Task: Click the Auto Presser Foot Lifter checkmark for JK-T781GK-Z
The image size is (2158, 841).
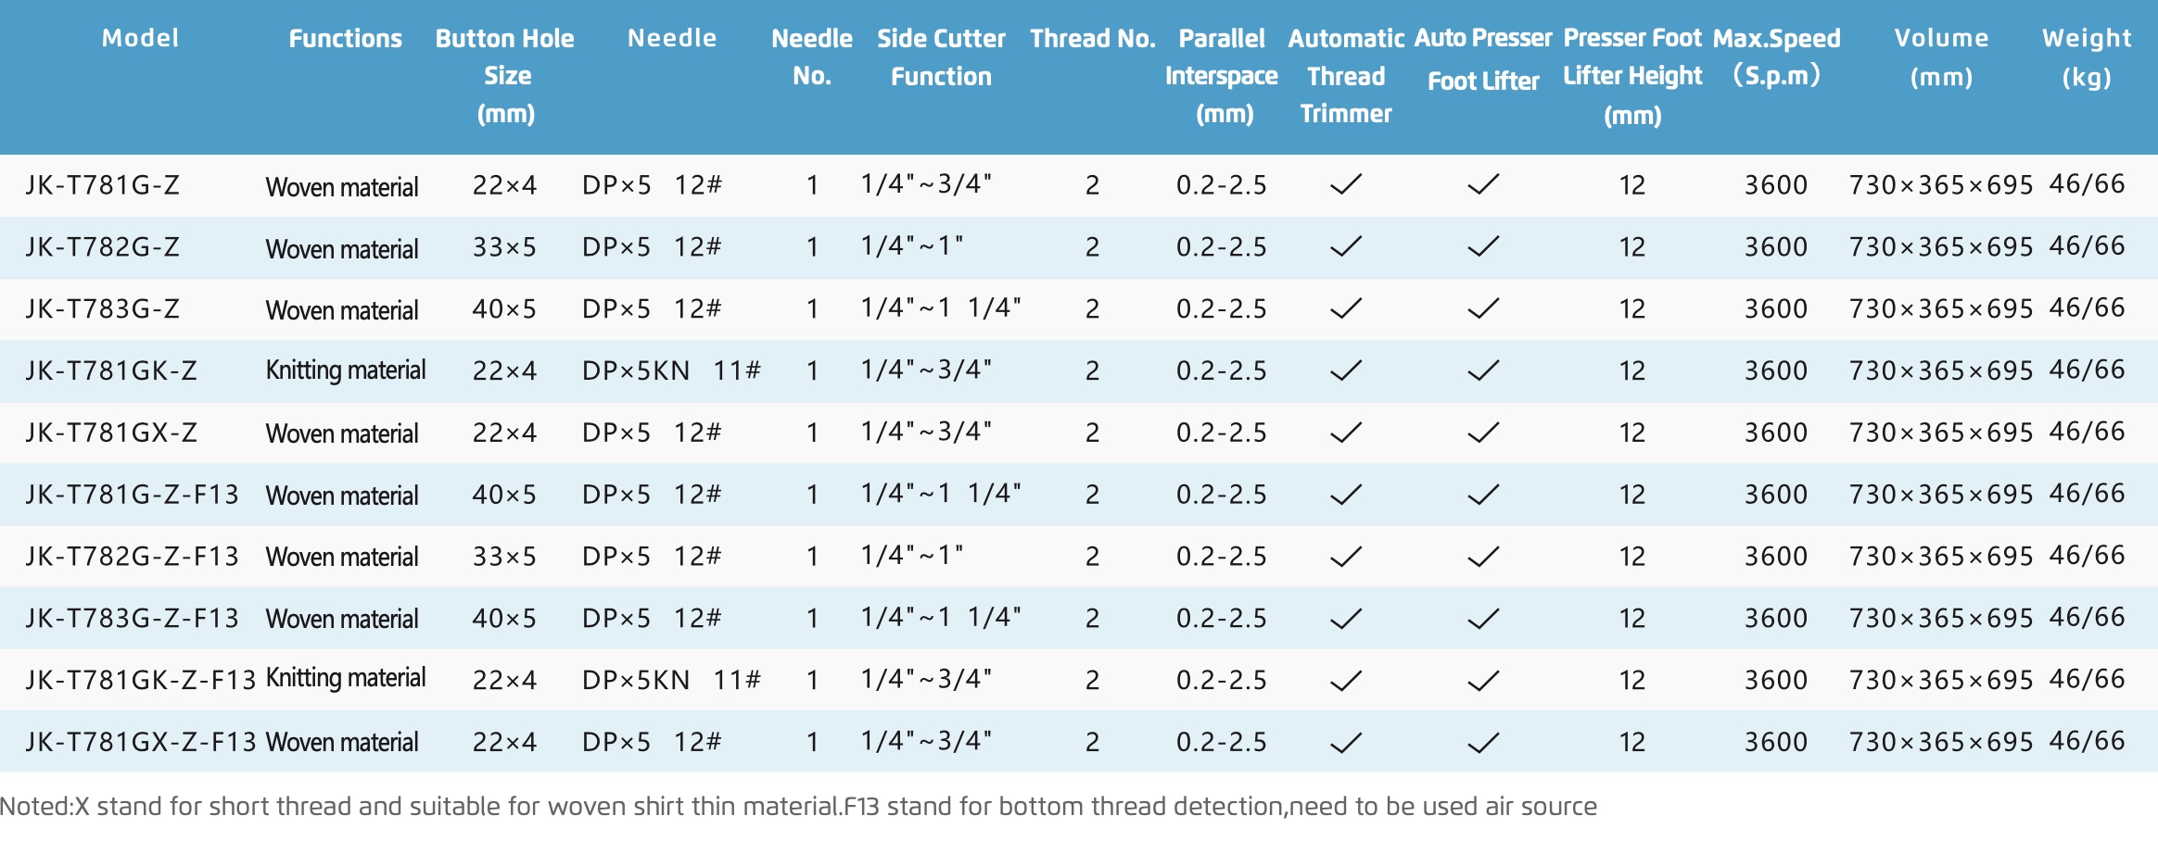Action: click(x=1483, y=370)
